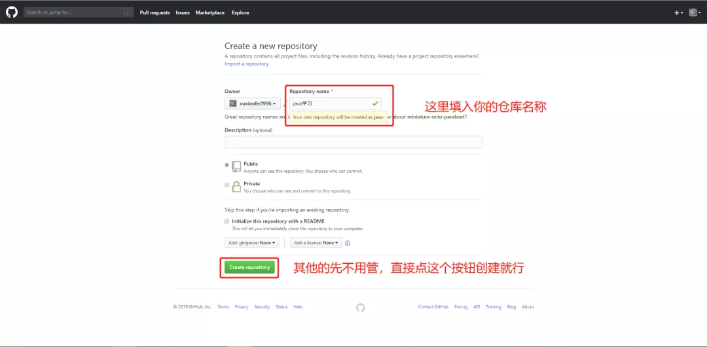Open Explore in top navigation
Image resolution: width=707 pixels, height=347 pixels.
pyautogui.click(x=240, y=12)
